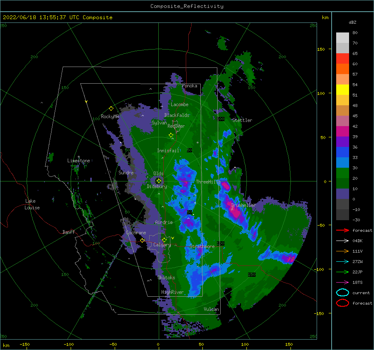This screenshot has height=350, width=374.
Task: Click the 54 dBZ yellow color swatch
Action: pos(342,90)
